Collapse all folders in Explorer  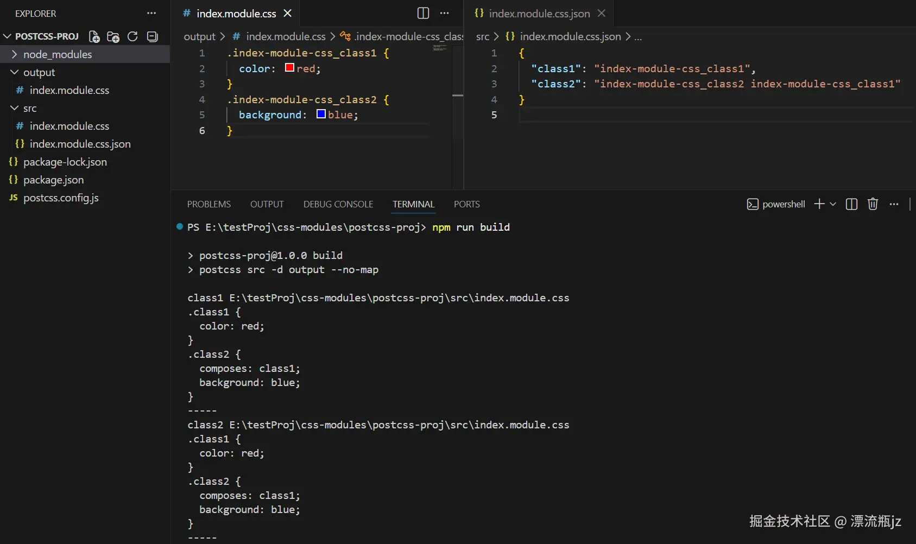(151, 36)
